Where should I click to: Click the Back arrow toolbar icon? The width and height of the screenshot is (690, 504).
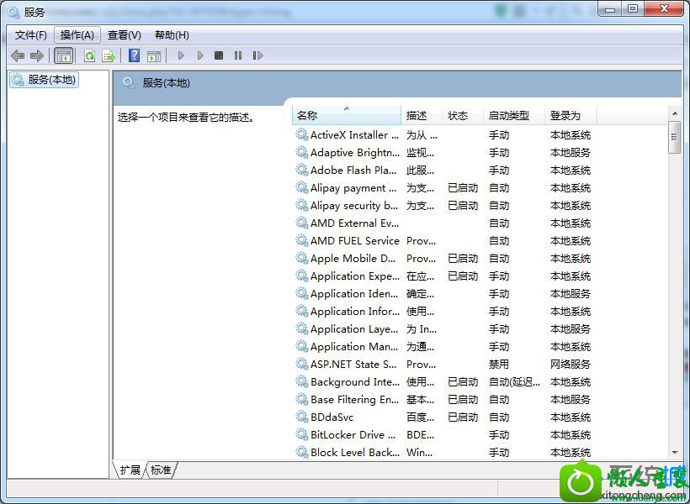coord(18,55)
